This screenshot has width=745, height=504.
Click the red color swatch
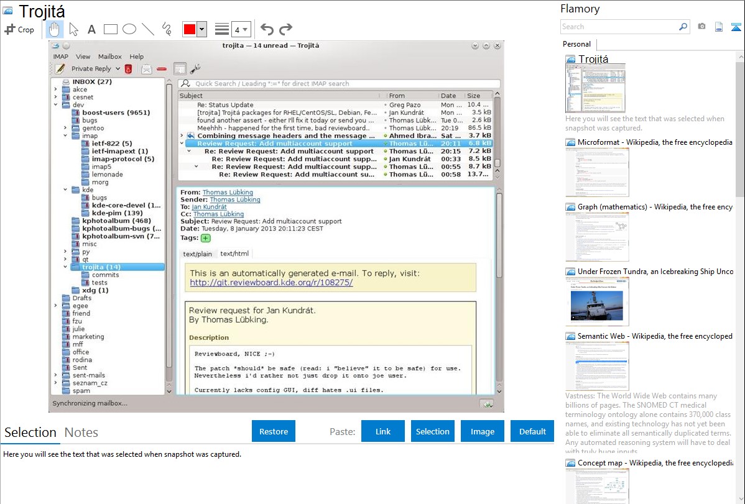pos(189,29)
